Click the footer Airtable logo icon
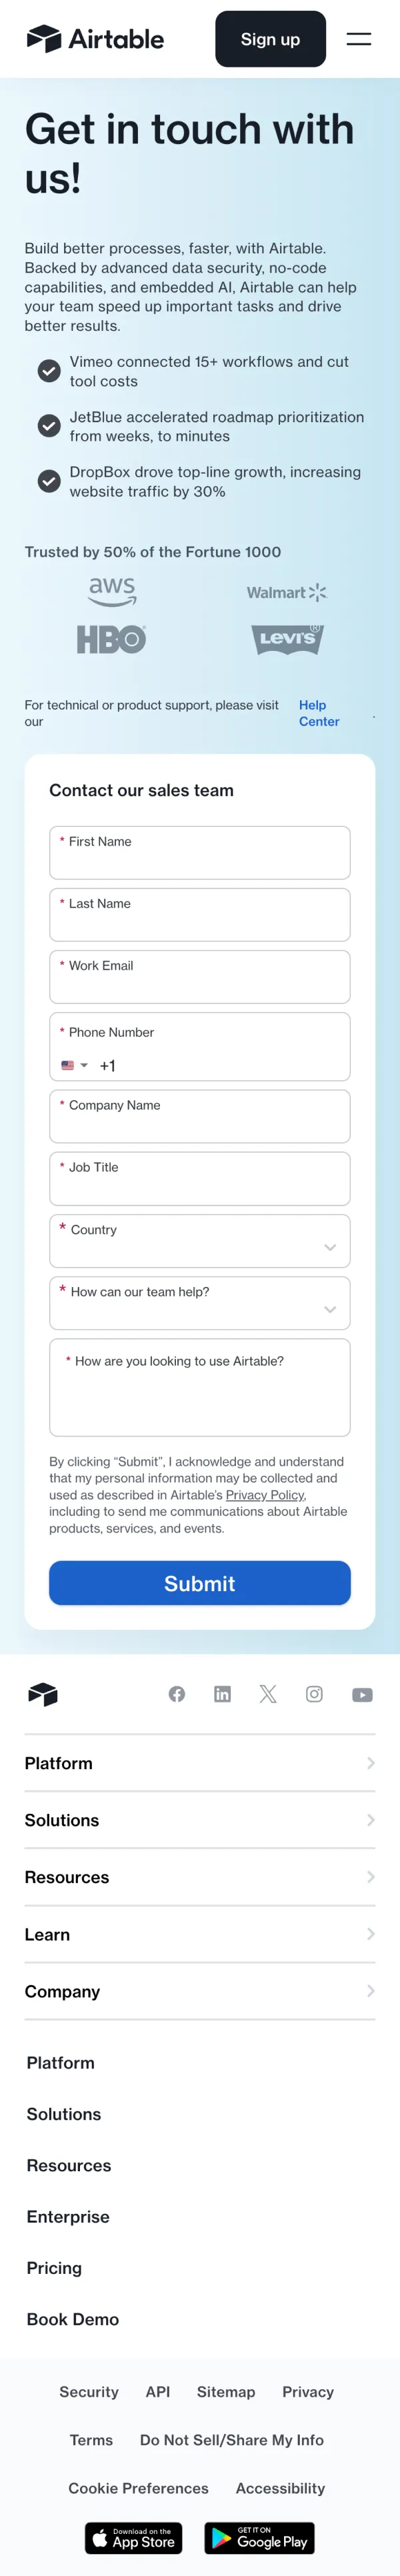 tap(43, 1694)
